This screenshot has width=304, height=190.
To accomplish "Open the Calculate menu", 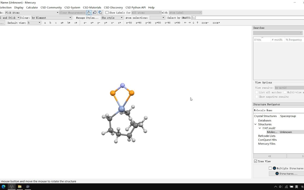I will (32, 7).
